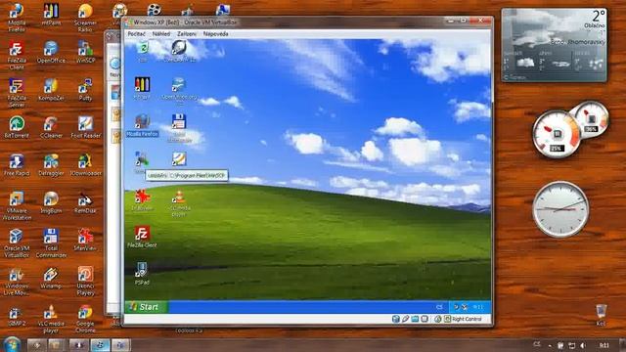The width and height of the screenshot is (626, 352).
Task: Open Windows Live Movie Maker shortcut
Action: click(x=17, y=281)
